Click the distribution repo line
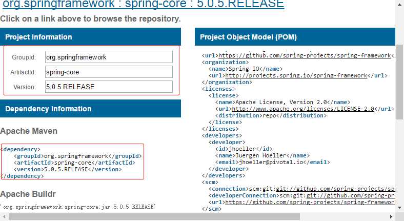The height and width of the screenshot is (221, 404). [x=271, y=115]
